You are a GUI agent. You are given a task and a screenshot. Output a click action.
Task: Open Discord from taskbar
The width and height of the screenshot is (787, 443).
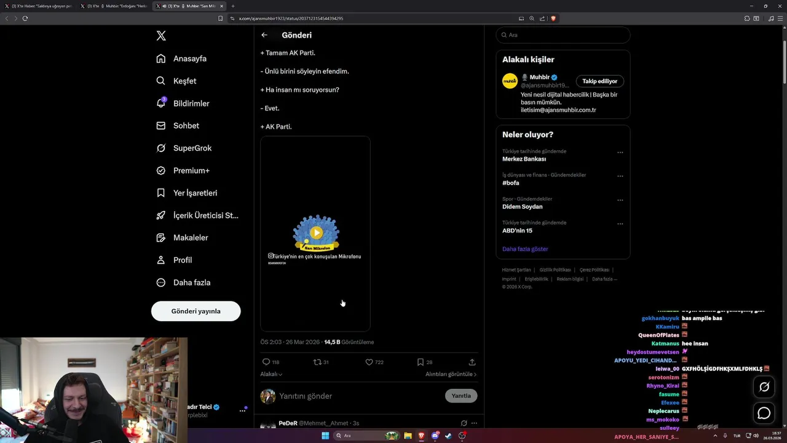(x=435, y=436)
